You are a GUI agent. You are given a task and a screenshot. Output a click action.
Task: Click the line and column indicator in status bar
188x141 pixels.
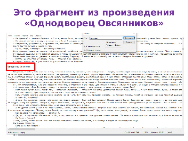132,132
